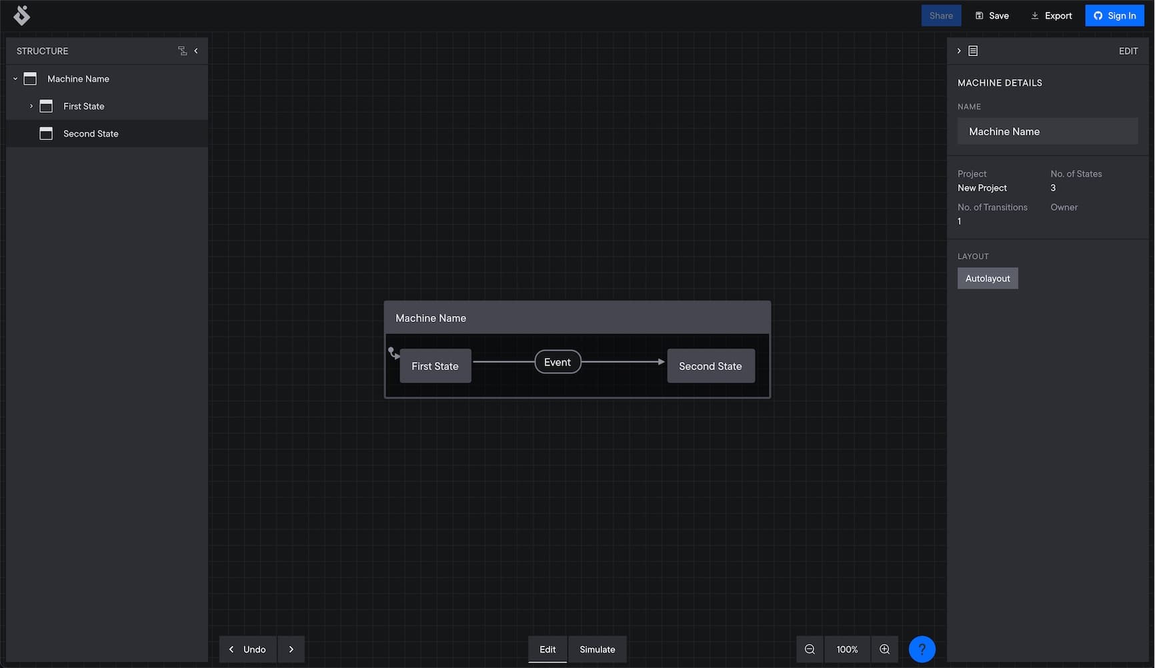This screenshot has width=1155, height=668.
Task: Click the Autolayout button
Action: (988, 278)
